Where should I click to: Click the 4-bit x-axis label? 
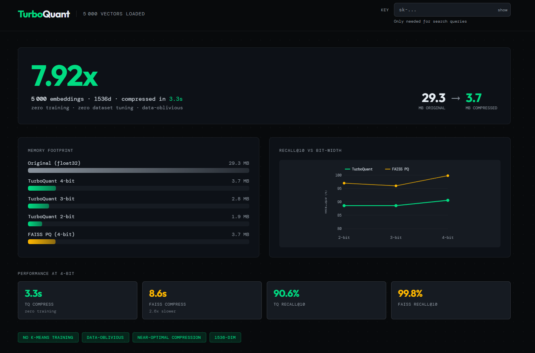(x=448, y=238)
